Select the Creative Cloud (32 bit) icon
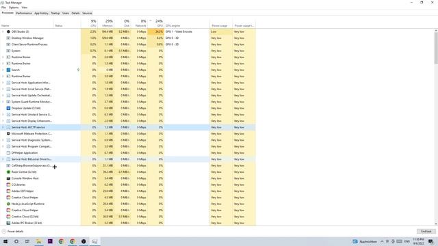The height and width of the screenshot is (246, 438). (x=8, y=217)
